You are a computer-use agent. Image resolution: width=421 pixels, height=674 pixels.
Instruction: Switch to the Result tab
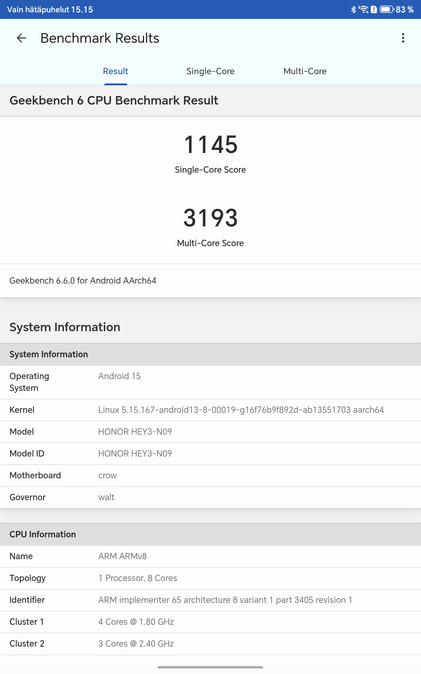[x=116, y=71]
